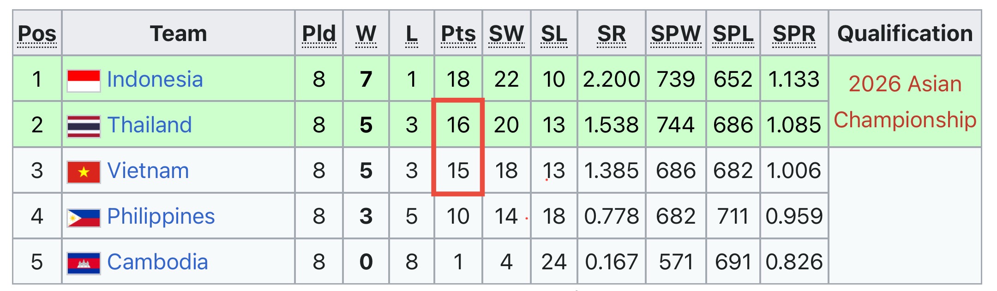Follow the 2026 Asian Championship link

(x=905, y=101)
